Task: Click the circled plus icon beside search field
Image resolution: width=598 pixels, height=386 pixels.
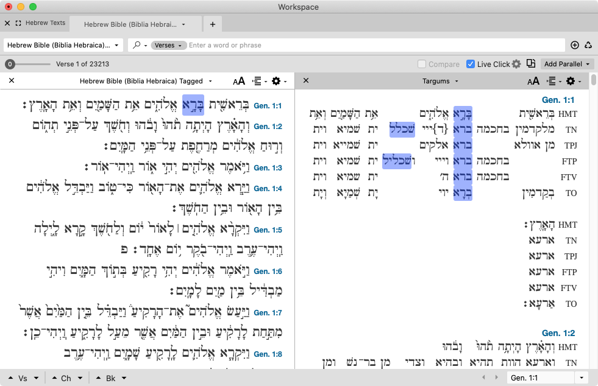Action: tap(574, 45)
